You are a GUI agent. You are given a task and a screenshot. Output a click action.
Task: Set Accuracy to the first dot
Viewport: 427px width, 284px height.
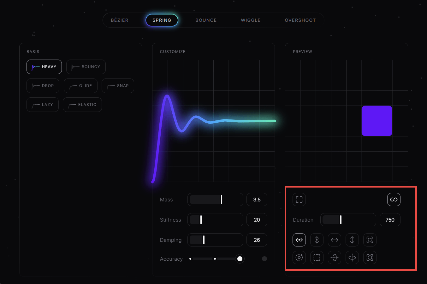coord(190,259)
